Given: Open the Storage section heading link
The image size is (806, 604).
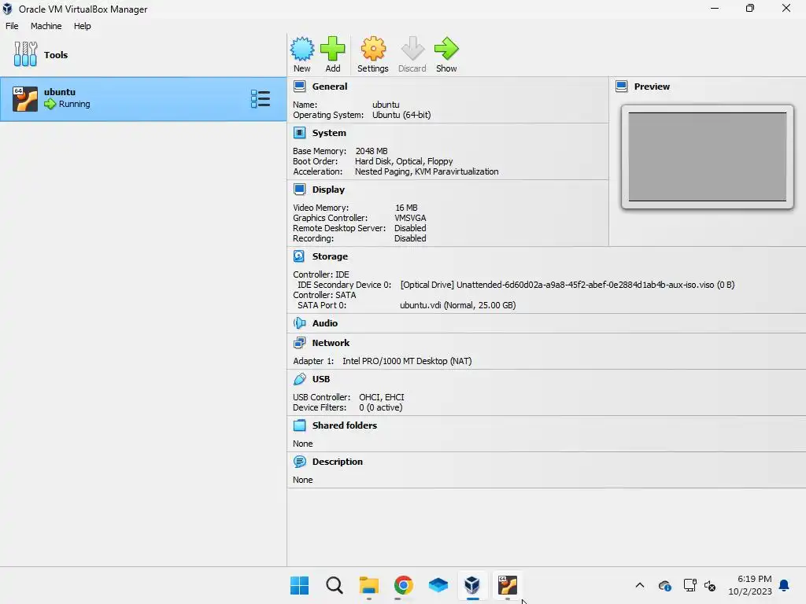Looking at the screenshot, I should [x=330, y=256].
